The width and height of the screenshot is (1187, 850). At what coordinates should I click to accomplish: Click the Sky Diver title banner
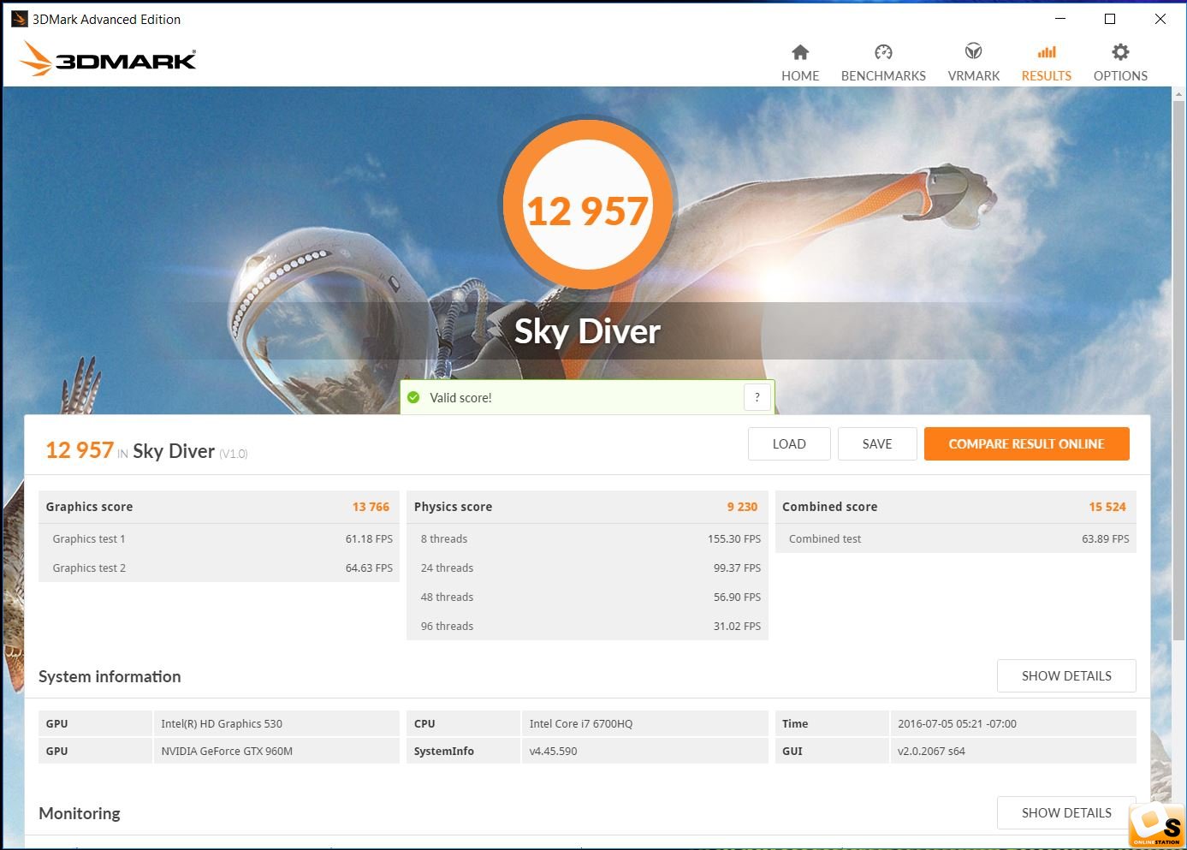[587, 331]
